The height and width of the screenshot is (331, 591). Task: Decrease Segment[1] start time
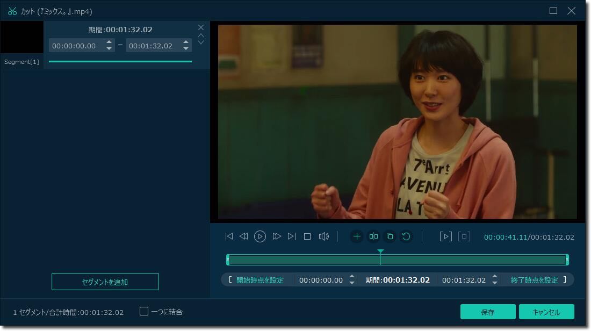pyautogui.click(x=109, y=49)
